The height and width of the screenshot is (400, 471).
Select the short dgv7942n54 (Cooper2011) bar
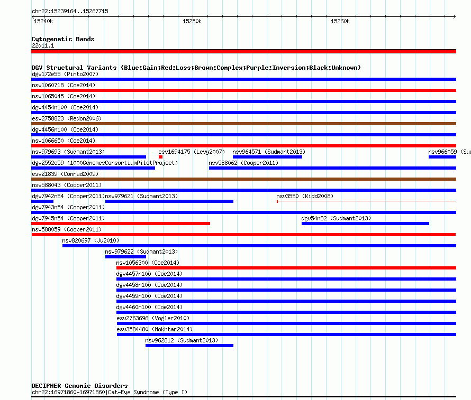[x=42, y=201]
